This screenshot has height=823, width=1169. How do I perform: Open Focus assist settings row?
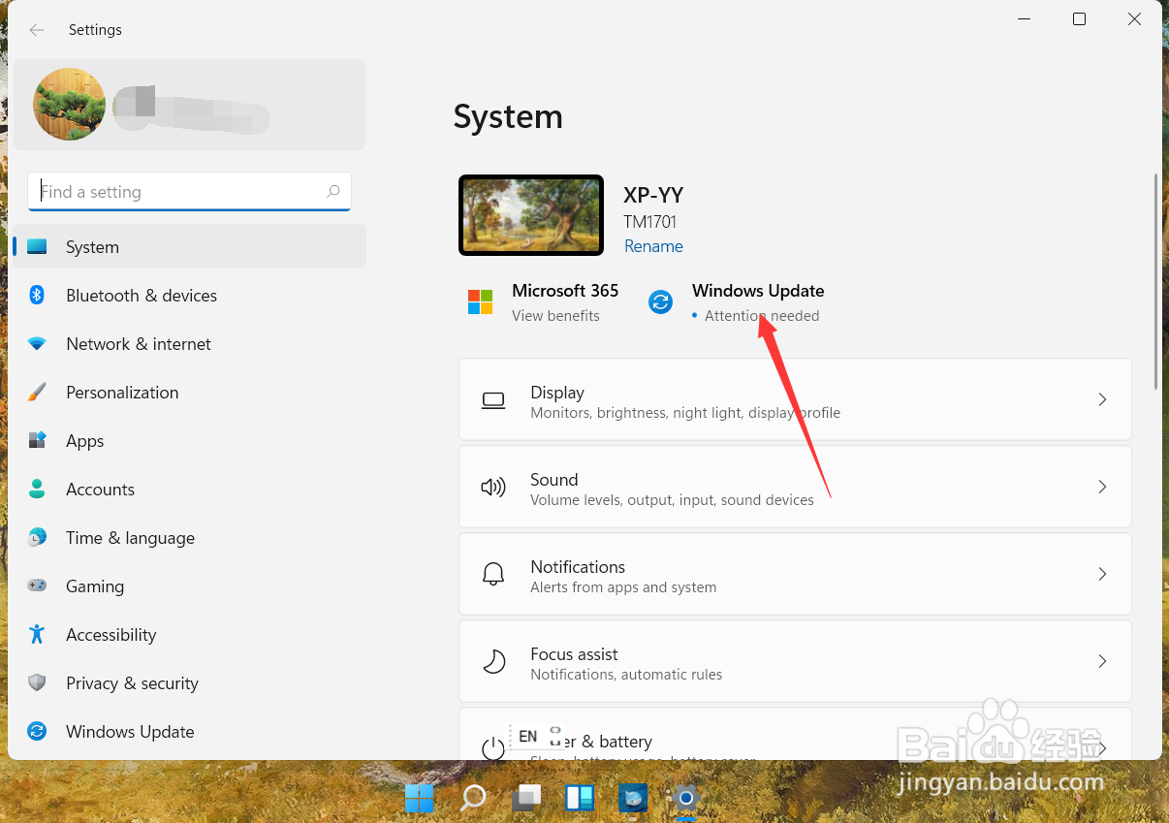(x=795, y=661)
